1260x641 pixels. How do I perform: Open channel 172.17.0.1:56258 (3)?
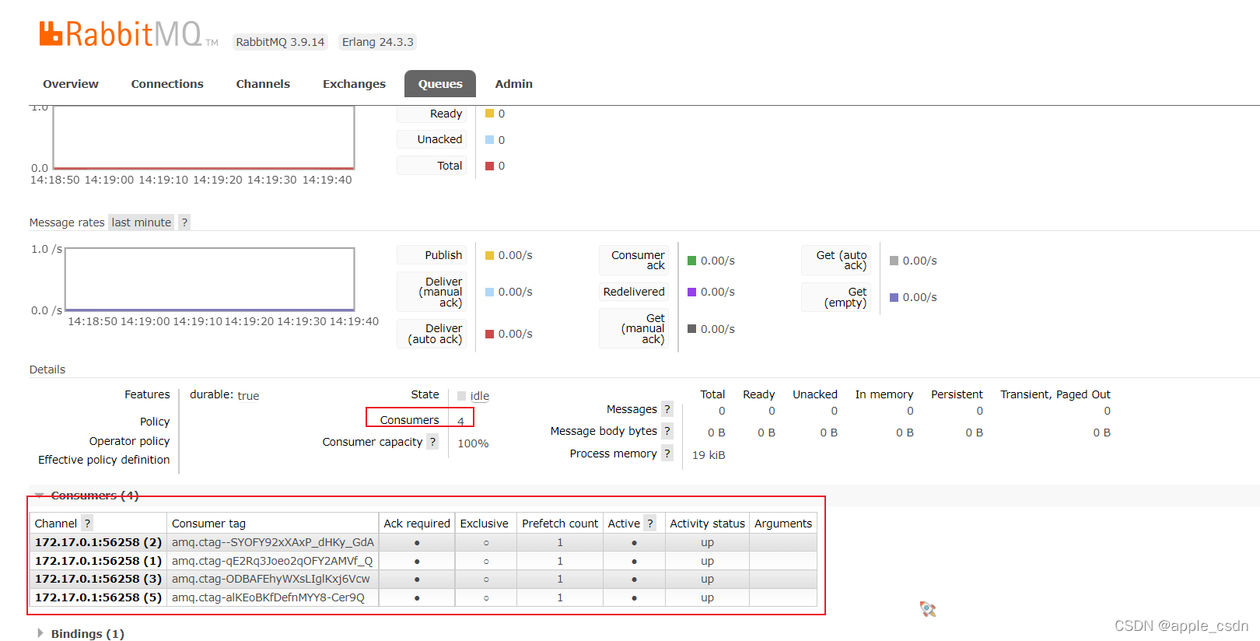point(98,579)
